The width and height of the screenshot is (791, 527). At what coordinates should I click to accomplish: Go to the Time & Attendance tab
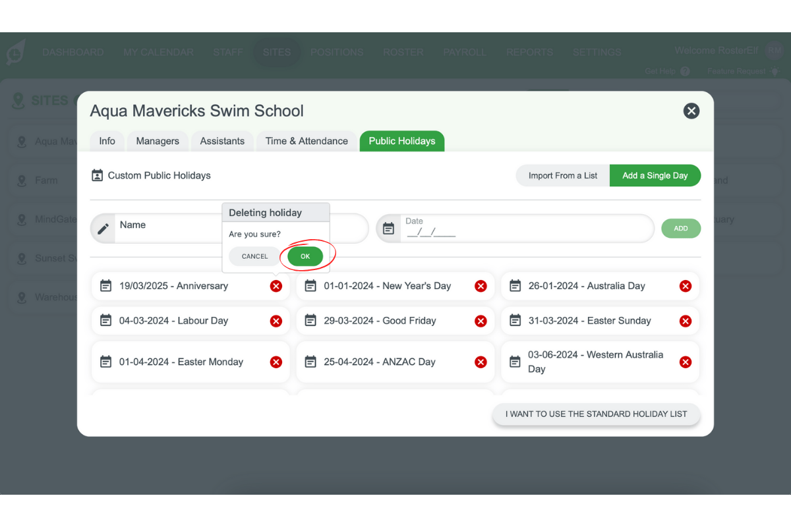(307, 141)
